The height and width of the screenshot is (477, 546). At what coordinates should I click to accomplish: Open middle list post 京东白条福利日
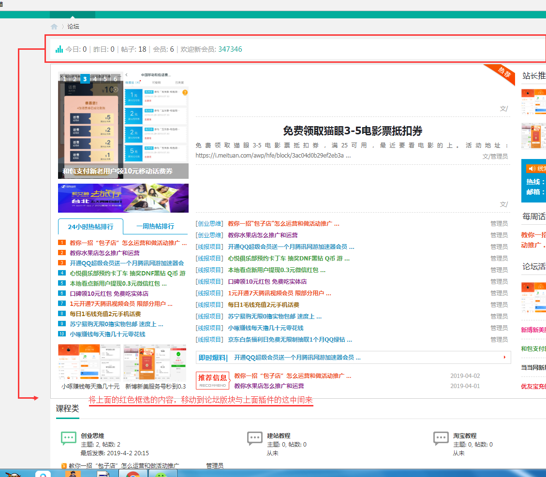click(290, 340)
